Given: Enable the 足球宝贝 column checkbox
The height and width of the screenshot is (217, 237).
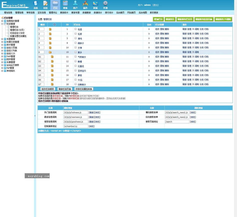Looking at the screenshot, I should click(75, 70).
